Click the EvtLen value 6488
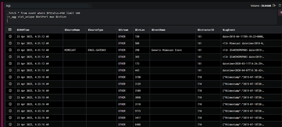Viewport: 282px width, 127px height. (138, 124)
